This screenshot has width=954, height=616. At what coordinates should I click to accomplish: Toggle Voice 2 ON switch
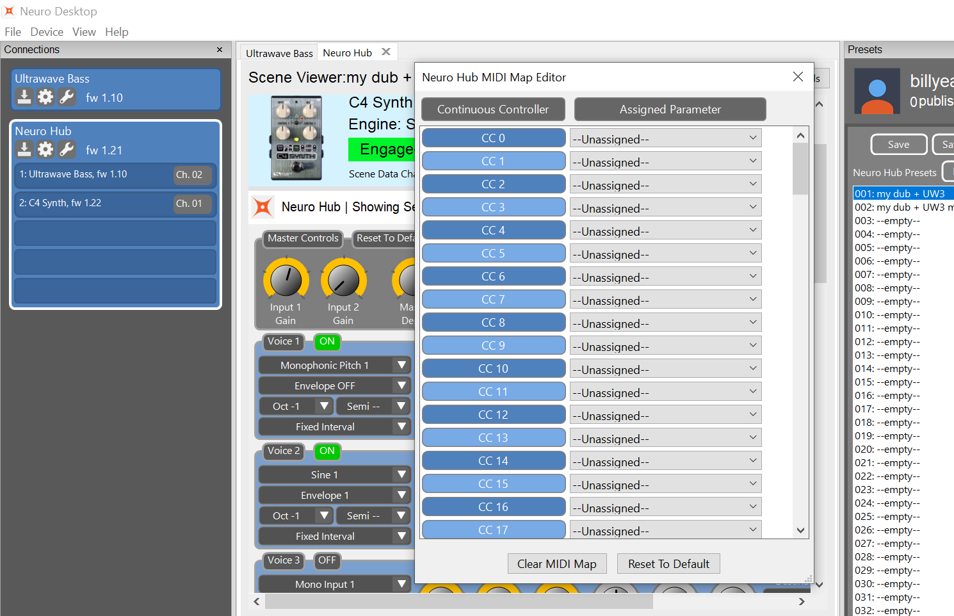click(x=327, y=451)
